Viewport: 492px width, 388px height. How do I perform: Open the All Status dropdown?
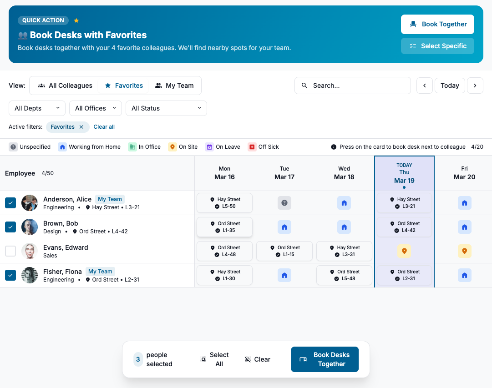(x=166, y=108)
